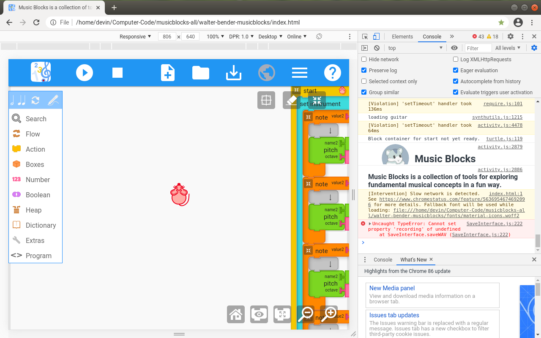Viewport: 541px width, 338px height.
Task: Click the Expand blocks icon near the start block
Action: click(x=317, y=100)
